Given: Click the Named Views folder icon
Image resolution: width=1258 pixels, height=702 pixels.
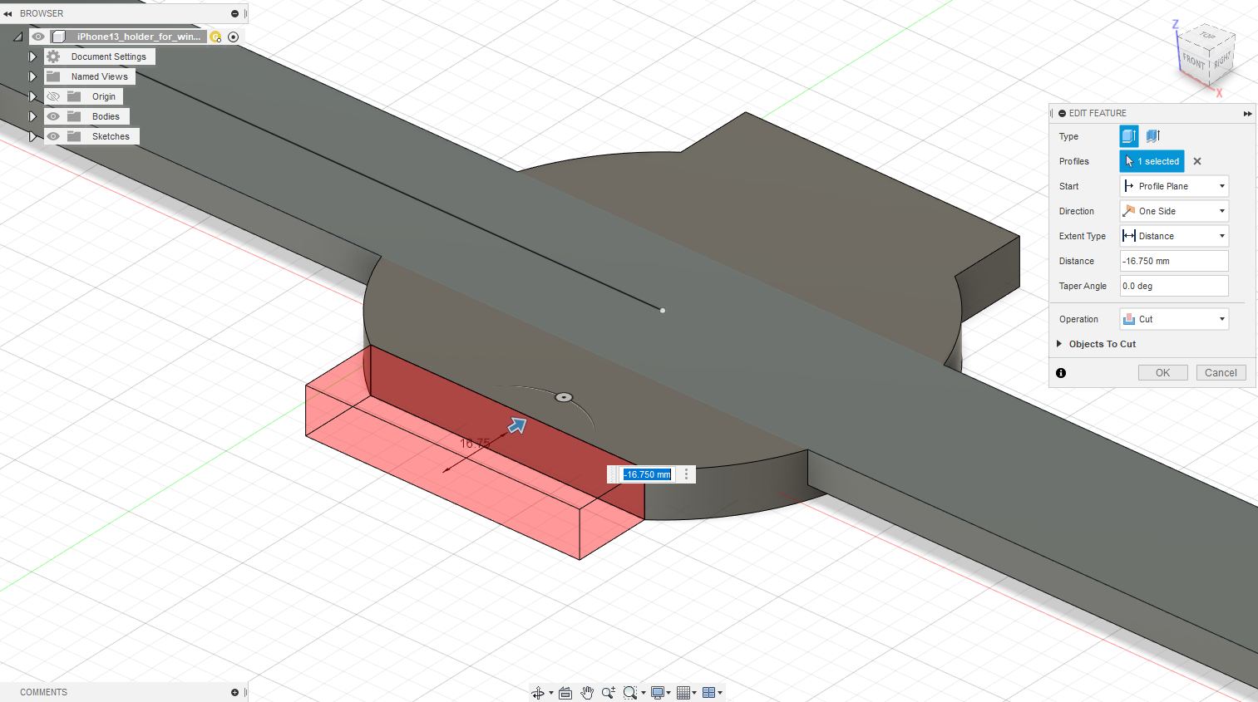Looking at the screenshot, I should tap(53, 76).
